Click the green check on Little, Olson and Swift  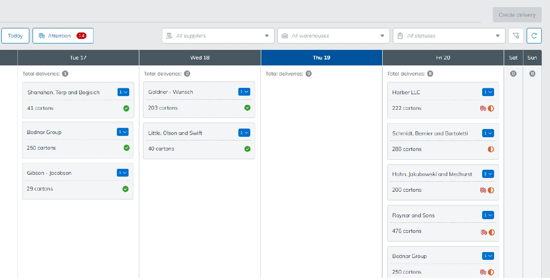pyautogui.click(x=247, y=149)
